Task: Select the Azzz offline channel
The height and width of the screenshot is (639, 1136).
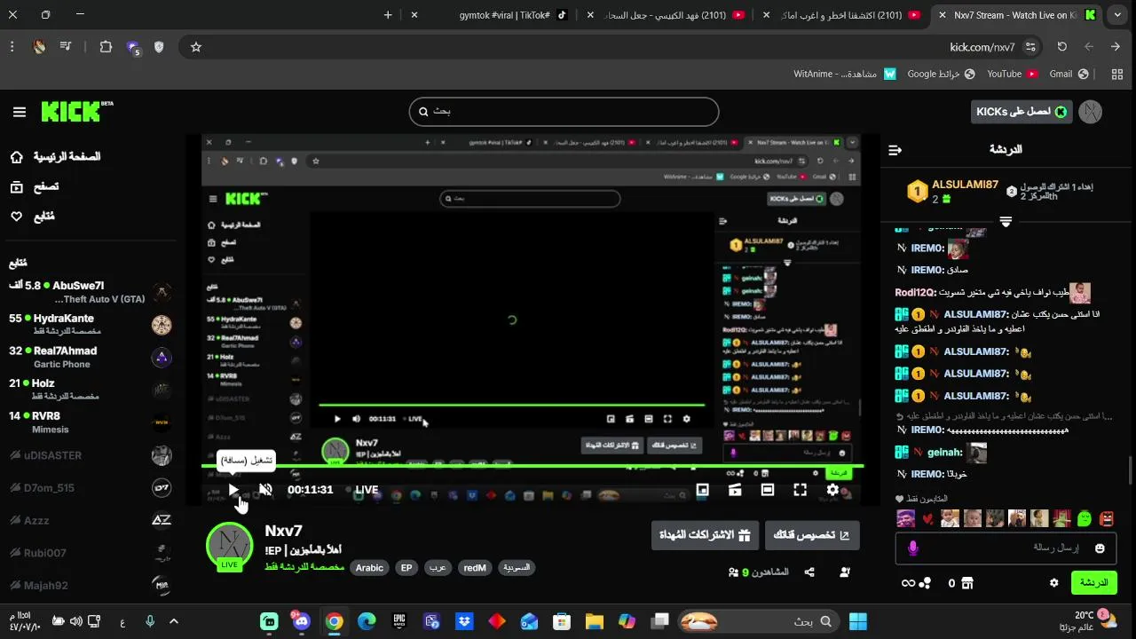Action: 89,520
